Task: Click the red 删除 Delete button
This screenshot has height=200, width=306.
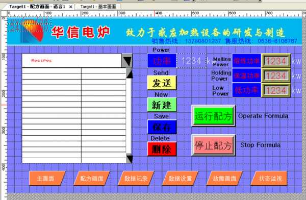Action: pos(162,149)
